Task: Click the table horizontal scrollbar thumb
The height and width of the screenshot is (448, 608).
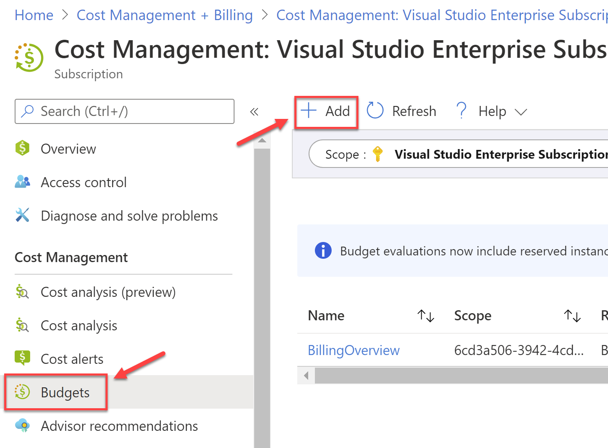Action: (461, 375)
